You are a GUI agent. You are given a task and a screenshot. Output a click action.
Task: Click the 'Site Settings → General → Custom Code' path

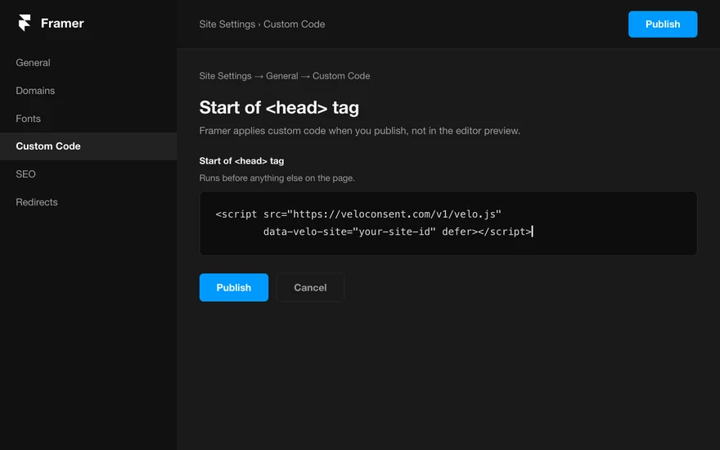(x=285, y=76)
